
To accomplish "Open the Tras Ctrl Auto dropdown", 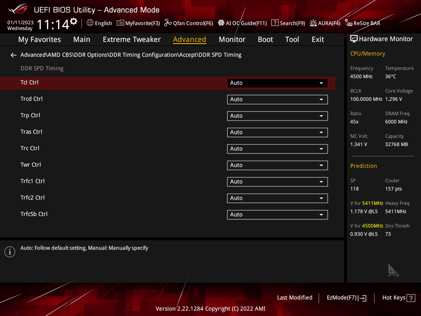I will pos(278,132).
